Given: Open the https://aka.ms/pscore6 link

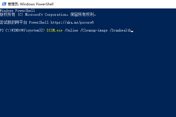Looking at the screenshot, I should pos(72,22).
